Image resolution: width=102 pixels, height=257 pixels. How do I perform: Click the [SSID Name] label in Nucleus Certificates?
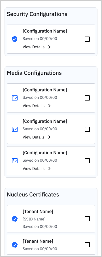click(x=34, y=219)
